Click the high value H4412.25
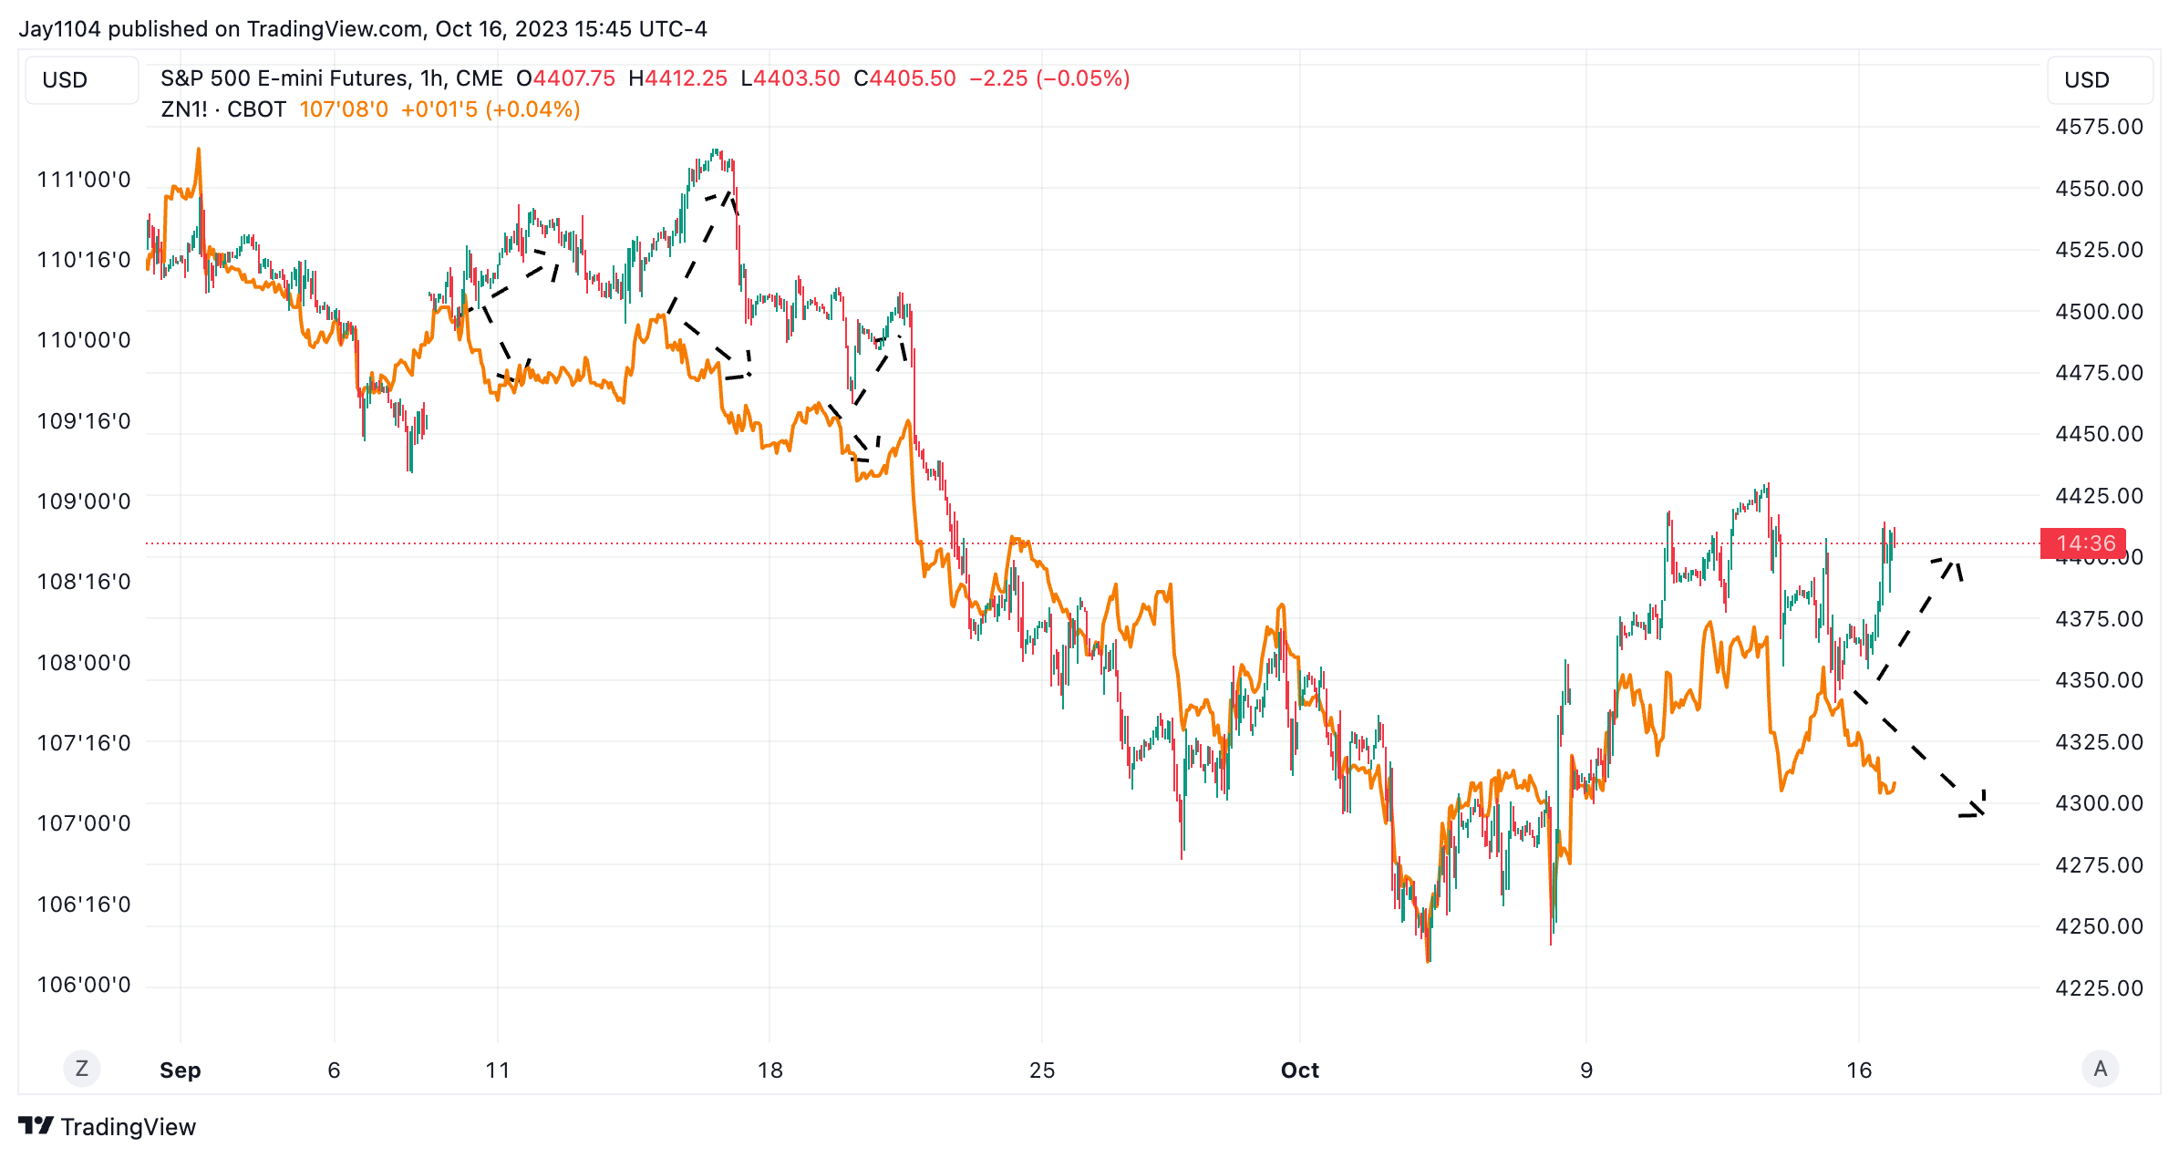The height and width of the screenshot is (1158, 2179). pos(677,78)
